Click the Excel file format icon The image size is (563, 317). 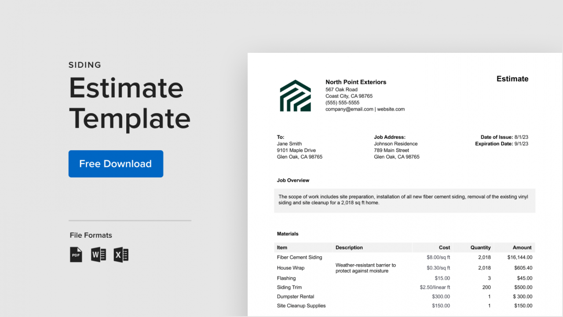click(121, 254)
